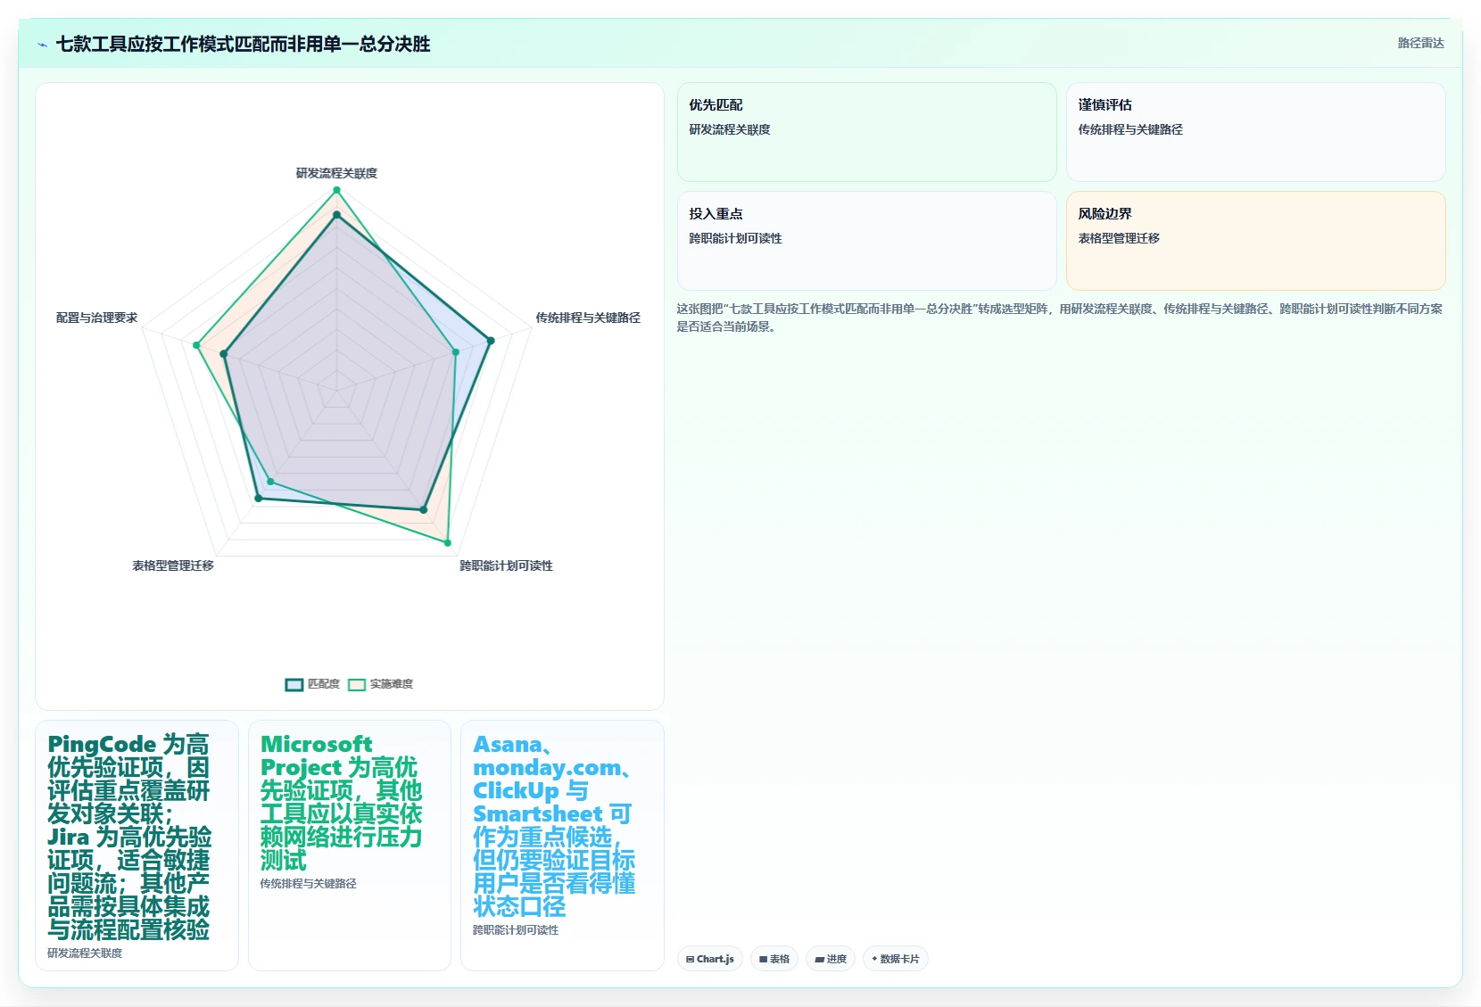Click the radar axis label 表格型管理迁移
1481x1007 pixels.
pos(173,565)
